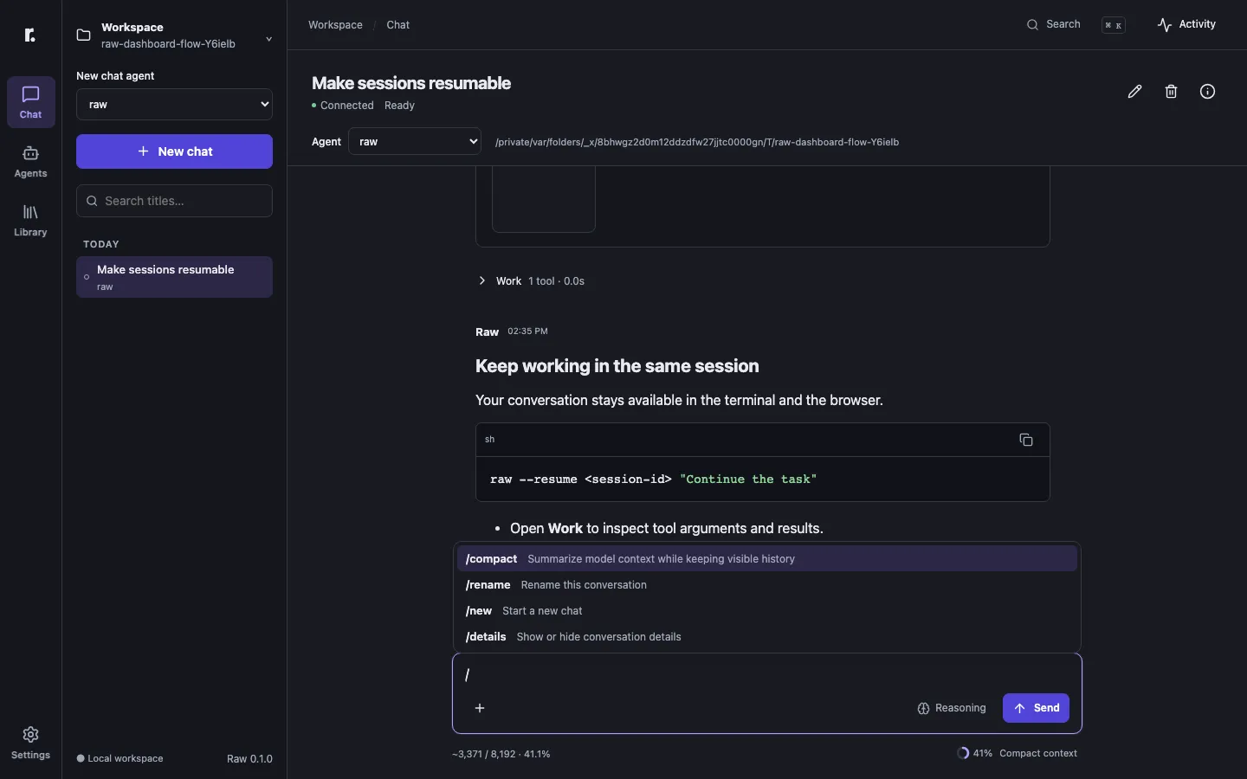Click the Workspace breadcrumb link
The height and width of the screenshot is (779, 1247).
tap(335, 25)
